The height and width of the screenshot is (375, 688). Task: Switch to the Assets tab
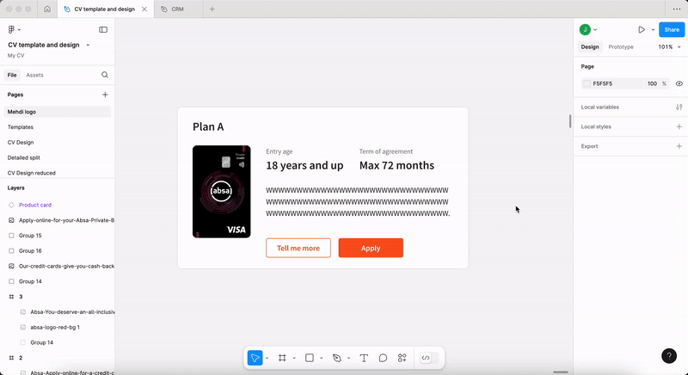tap(34, 75)
